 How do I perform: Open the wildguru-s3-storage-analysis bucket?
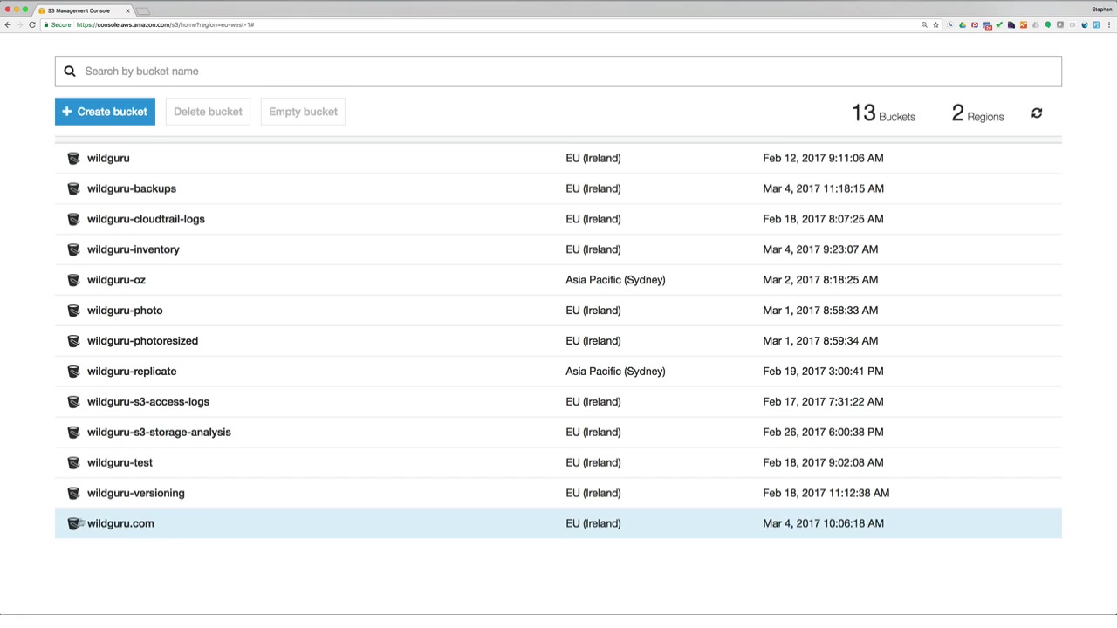[x=159, y=433]
